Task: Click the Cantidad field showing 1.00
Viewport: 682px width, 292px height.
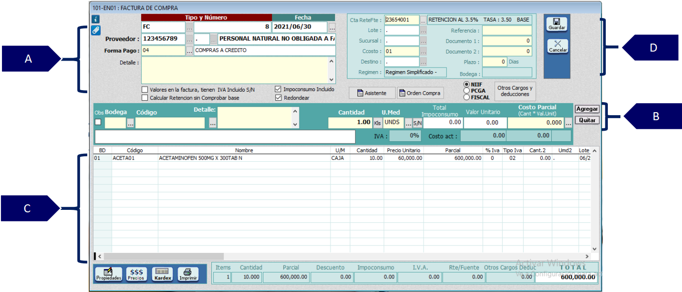Action: [x=350, y=123]
